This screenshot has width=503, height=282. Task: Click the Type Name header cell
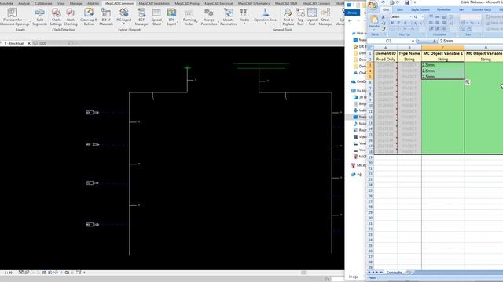[x=409, y=53]
